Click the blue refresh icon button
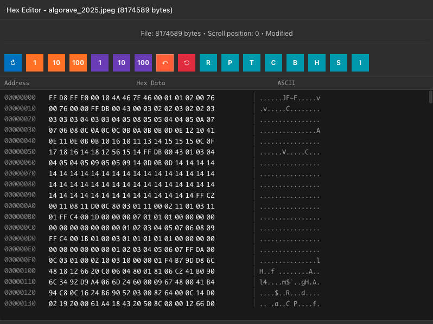 click(13, 63)
